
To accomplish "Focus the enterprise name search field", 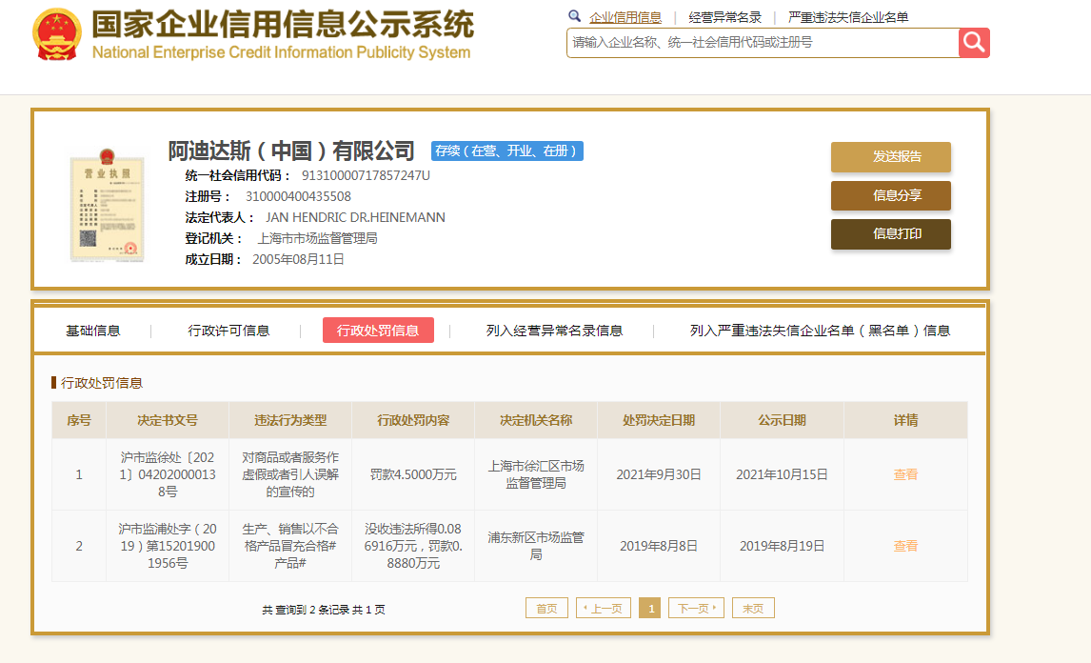I will coord(763,43).
